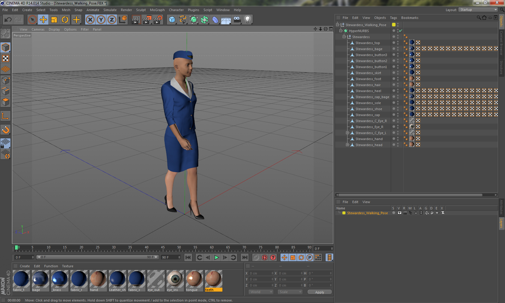Toggle HyperNURBS enable checkmark
Image resolution: width=505 pixels, height=303 pixels.
point(401,31)
